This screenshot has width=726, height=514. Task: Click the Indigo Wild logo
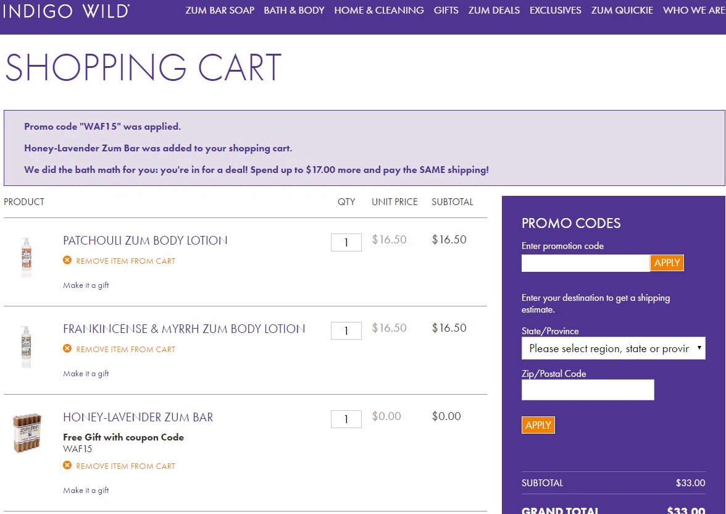pos(65,11)
